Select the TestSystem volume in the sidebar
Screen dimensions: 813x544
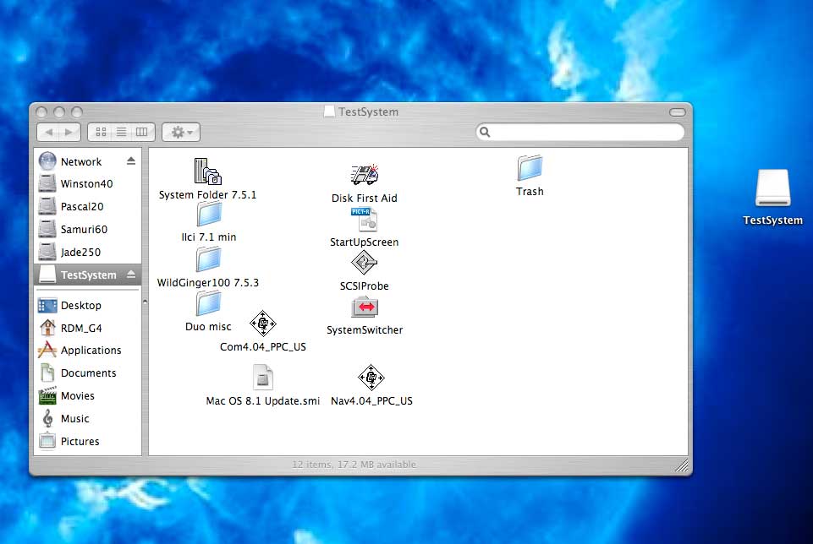[x=88, y=275]
